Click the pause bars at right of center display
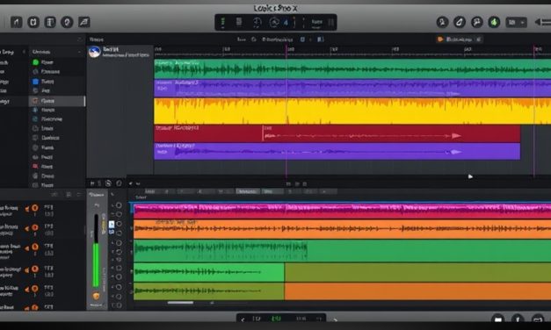 pyautogui.click(x=330, y=23)
